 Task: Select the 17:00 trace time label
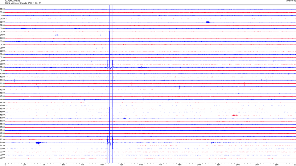coord(2,118)
